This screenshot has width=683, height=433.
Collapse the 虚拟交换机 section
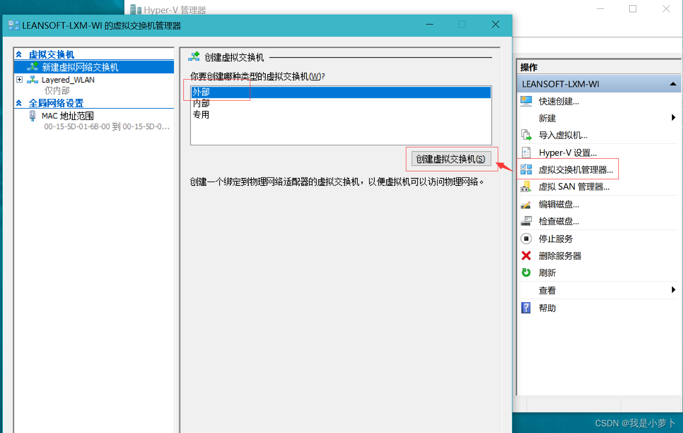19,55
